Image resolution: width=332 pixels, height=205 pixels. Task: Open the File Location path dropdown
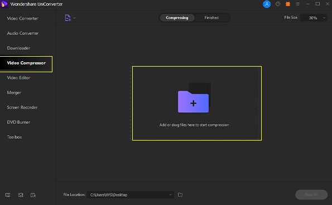130,194
